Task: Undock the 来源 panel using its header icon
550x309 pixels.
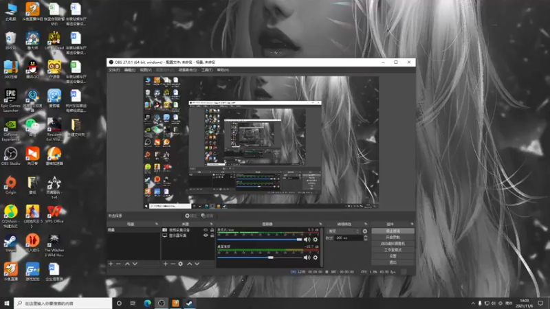Action: tap(211, 224)
